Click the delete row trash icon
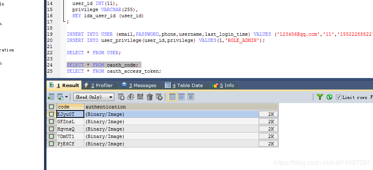 pyautogui.click(x=150, y=97)
